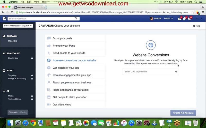Open the globe notifications icon
Screen dimensions: 206x128
190,19
